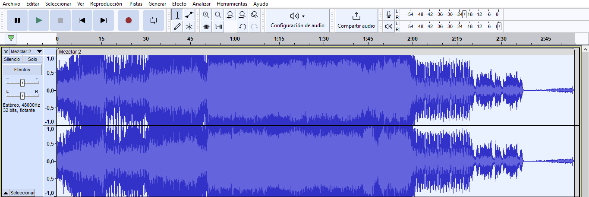Open the Generar menu
The image size is (589, 197).
[157, 4]
